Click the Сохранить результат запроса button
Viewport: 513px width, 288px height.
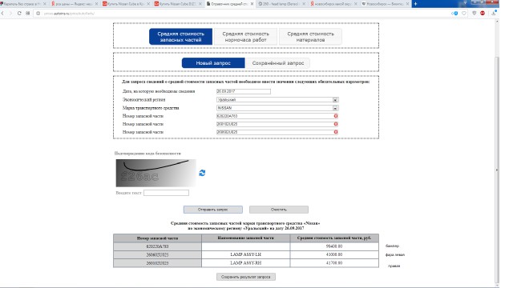point(246,277)
